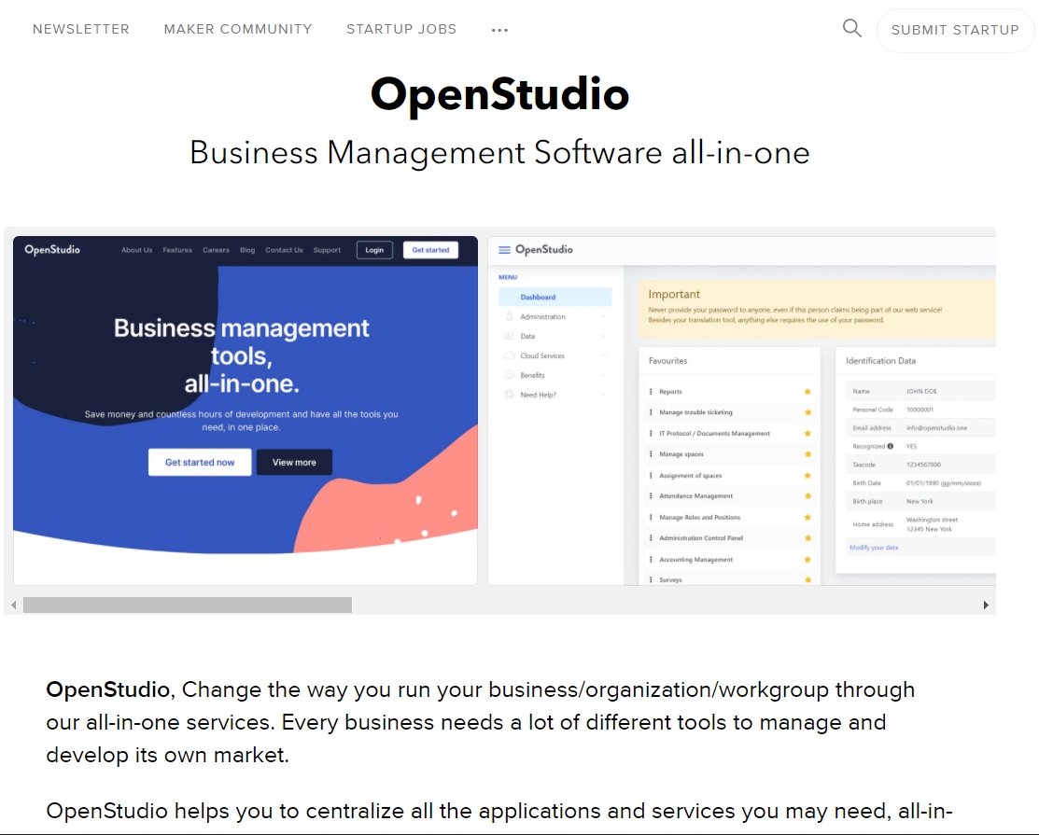Screen dimensions: 1039x835
Task: Click the Cloud Services cloud icon
Action: point(509,355)
